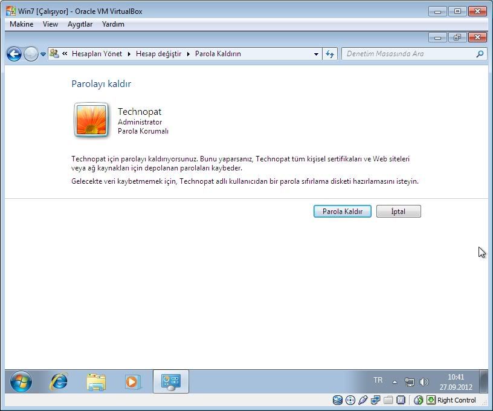Open Windows Explorer folder icon in taskbar
The height and width of the screenshot is (411, 493).
pos(96,381)
